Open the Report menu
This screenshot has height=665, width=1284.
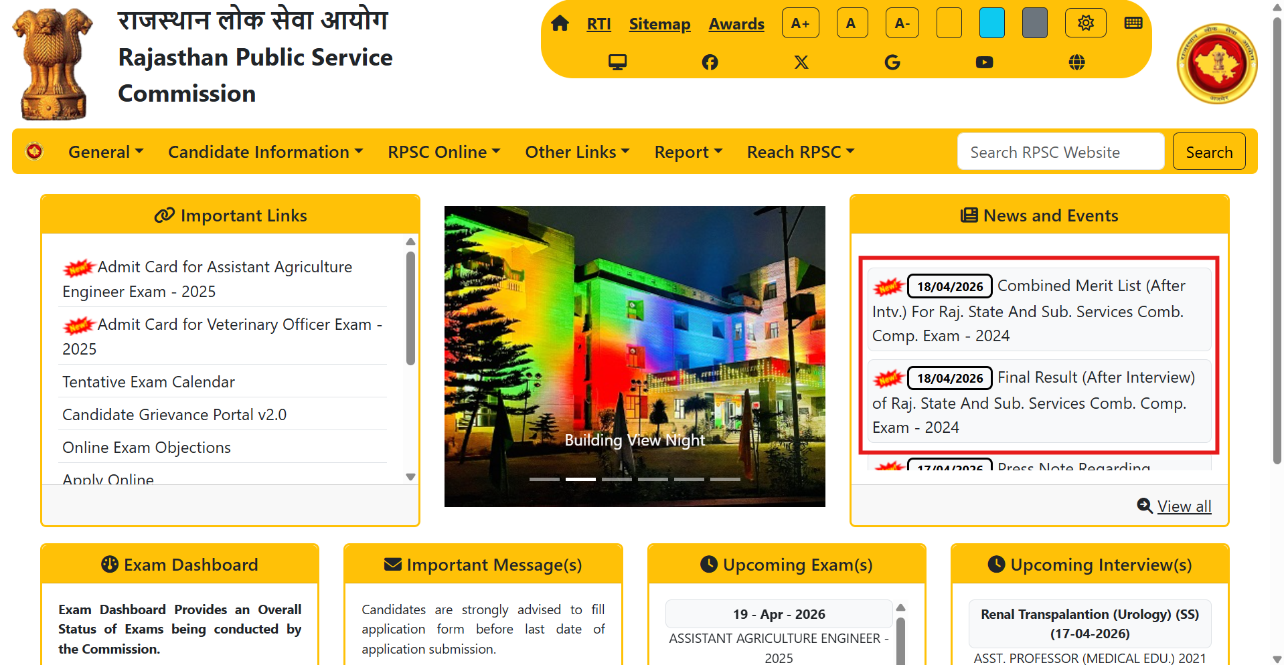pos(688,152)
